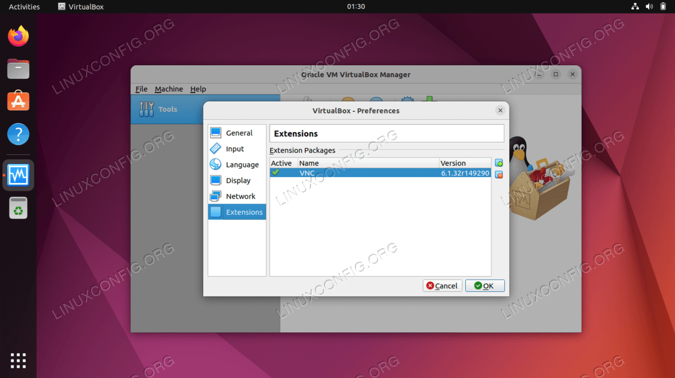Screen dimensions: 675x378
Task: Sort by the Name column header
Action: [x=368, y=163]
